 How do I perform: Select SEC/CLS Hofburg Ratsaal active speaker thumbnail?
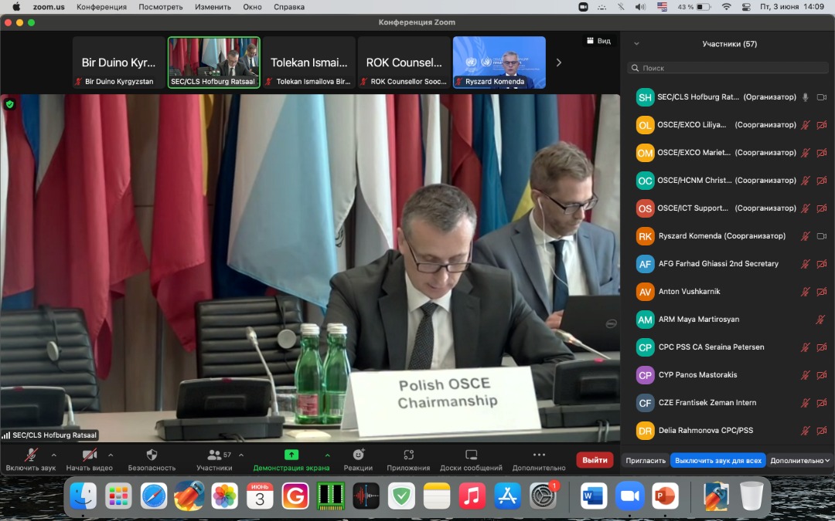(x=214, y=63)
